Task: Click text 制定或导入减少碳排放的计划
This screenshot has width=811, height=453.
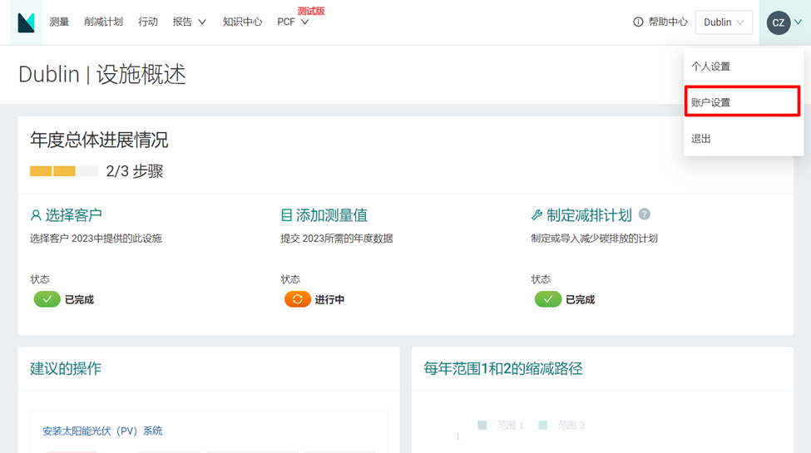Action: pos(594,239)
